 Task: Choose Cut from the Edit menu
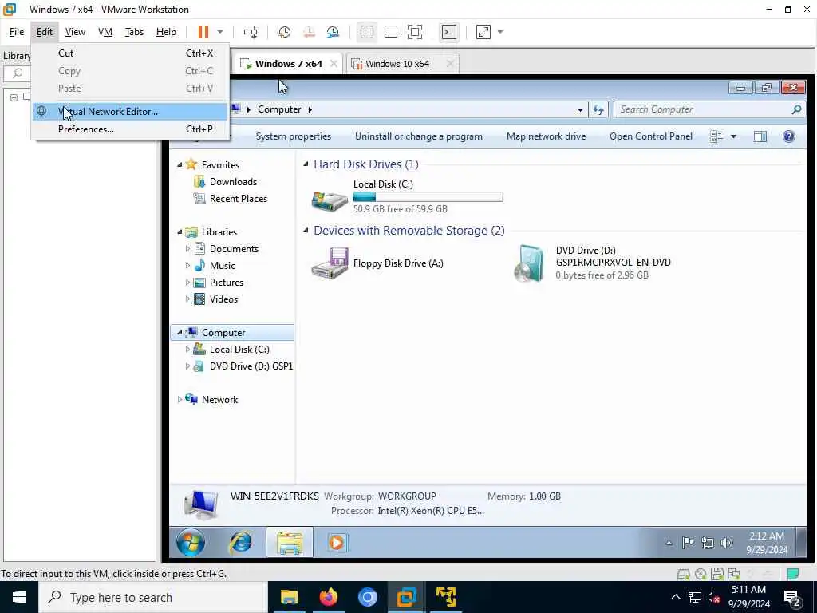tap(130, 53)
